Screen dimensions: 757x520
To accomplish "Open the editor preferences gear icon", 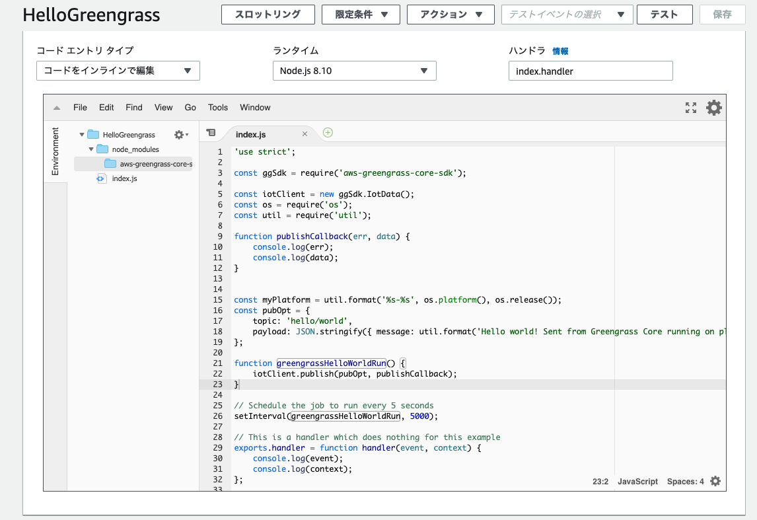I will click(713, 108).
